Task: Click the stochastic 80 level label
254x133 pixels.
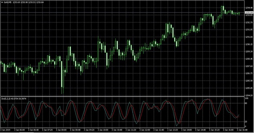Action: tap(246, 103)
